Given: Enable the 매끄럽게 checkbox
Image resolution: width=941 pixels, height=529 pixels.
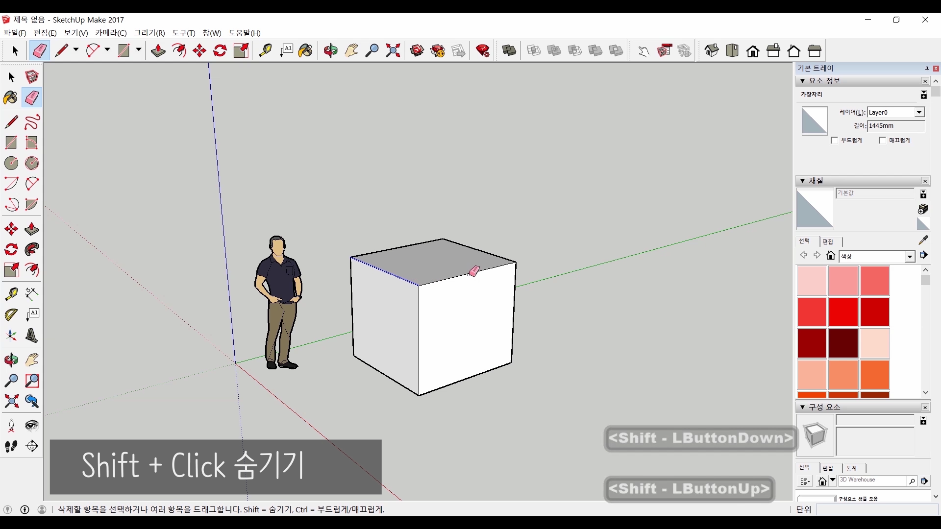Looking at the screenshot, I should 883,141.
